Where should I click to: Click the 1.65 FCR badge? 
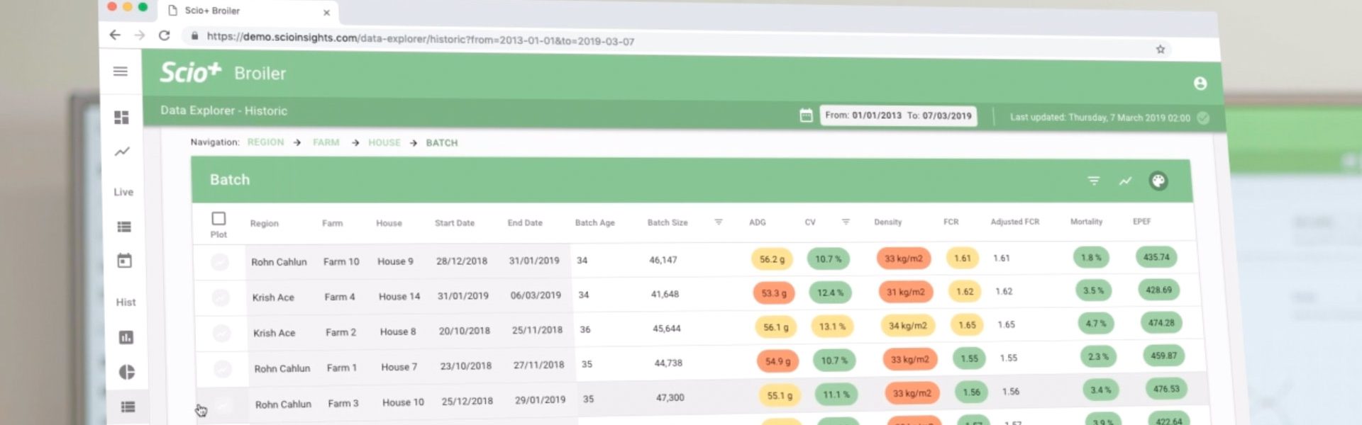pyautogui.click(x=967, y=325)
